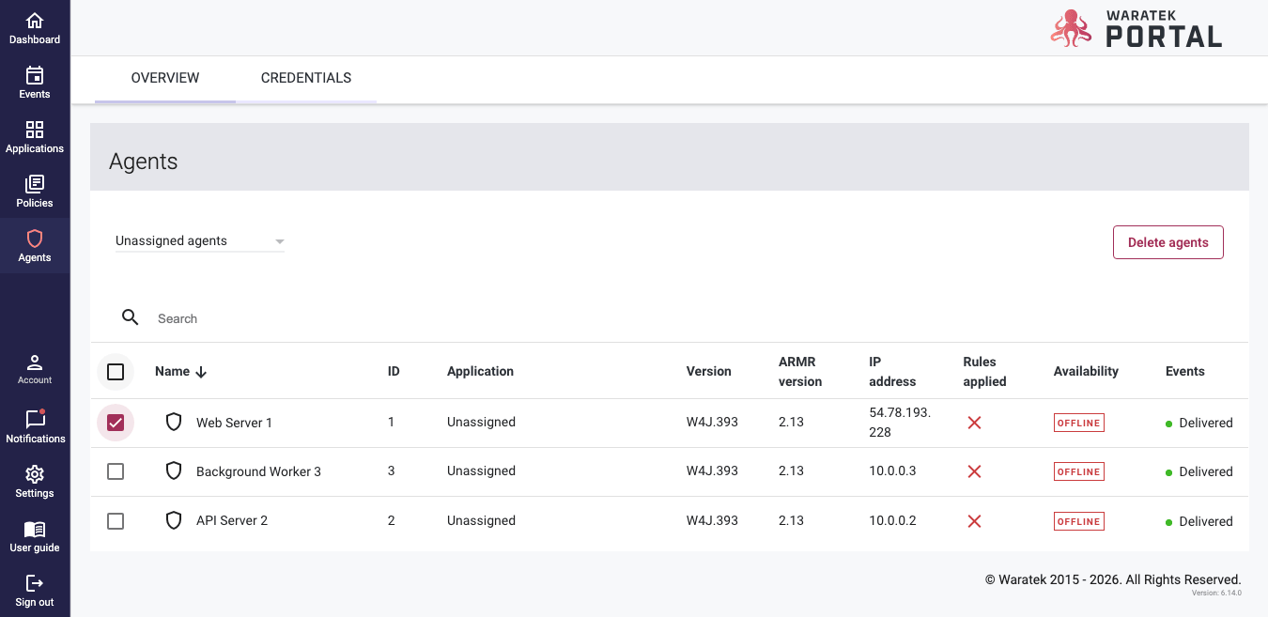Click the red X in Web Server 1 row
Viewport: 1268px width, 617px height.
974,423
